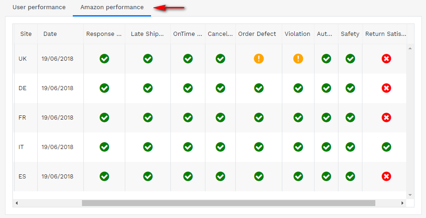426x218 pixels.
Task: Switch to User performance tab
Action: pos(39,7)
